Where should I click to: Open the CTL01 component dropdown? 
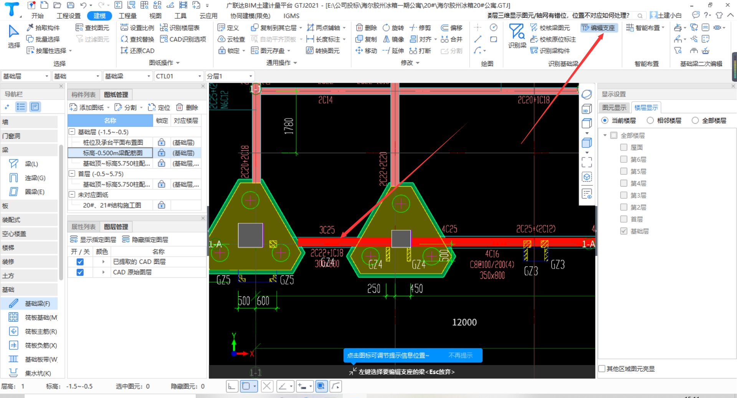click(179, 76)
